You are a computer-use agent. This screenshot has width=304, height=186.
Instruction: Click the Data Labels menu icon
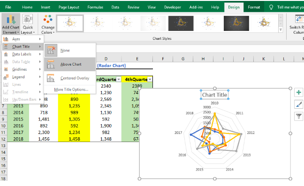6,54
